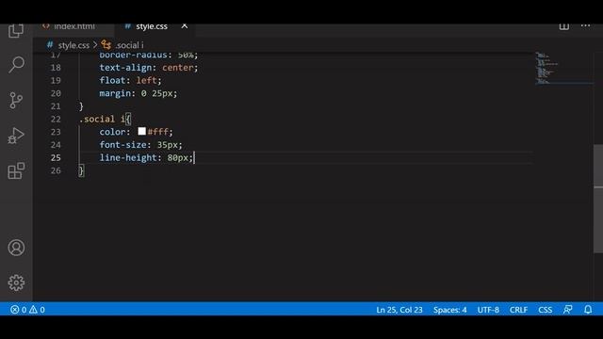Open notifications bell in status bar
This screenshot has height=339, width=603.
(588, 310)
